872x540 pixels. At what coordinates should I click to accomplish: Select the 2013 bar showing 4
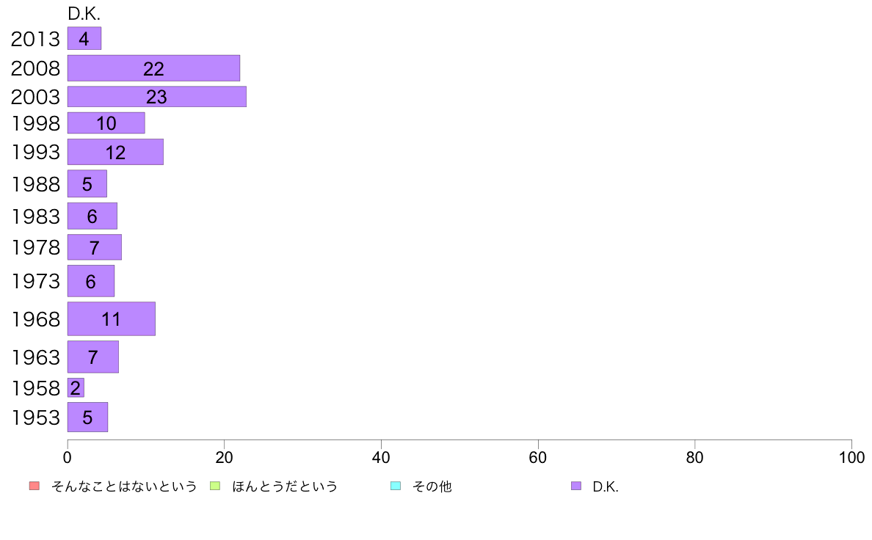click(x=84, y=38)
